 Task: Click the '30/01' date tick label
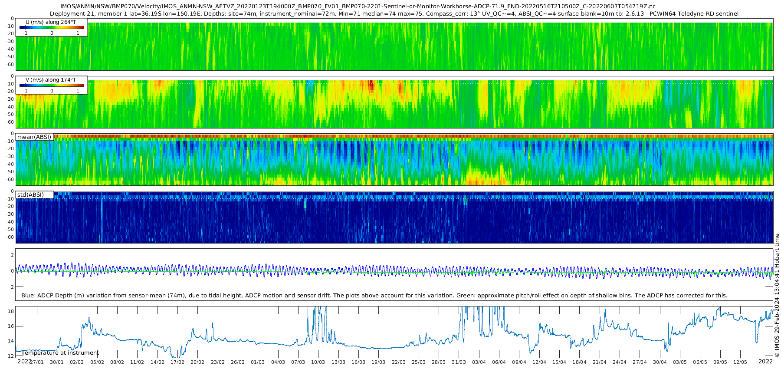point(57,362)
